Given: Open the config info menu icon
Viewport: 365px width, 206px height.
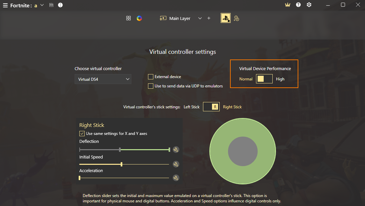Looking at the screenshot, I should (x=60, y=5).
